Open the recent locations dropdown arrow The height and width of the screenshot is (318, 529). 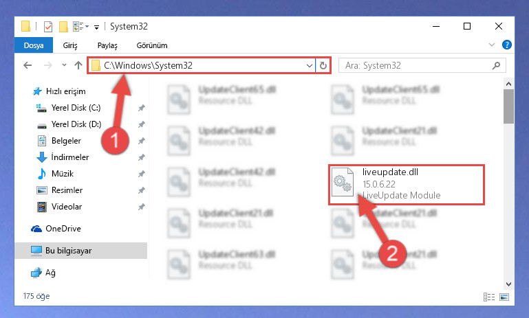point(64,65)
